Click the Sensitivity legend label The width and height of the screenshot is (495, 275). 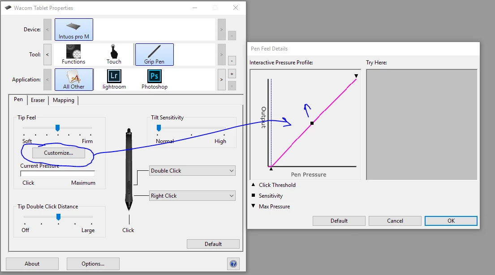click(x=271, y=196)
